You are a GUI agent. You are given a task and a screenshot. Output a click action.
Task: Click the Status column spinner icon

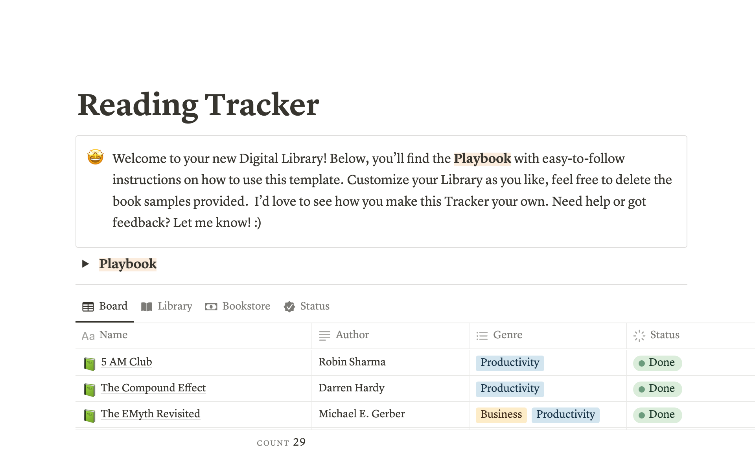[x=639, y=336]
